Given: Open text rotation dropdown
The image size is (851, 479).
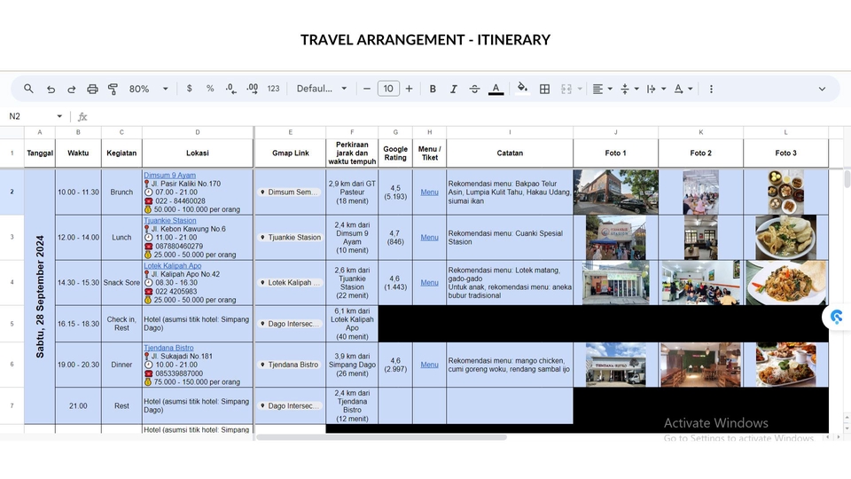Looking at the screenshot, I should point(683,89).
